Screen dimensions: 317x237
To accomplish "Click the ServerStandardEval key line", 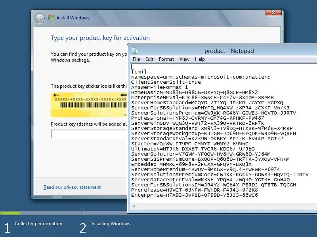I will click(207, 139).
